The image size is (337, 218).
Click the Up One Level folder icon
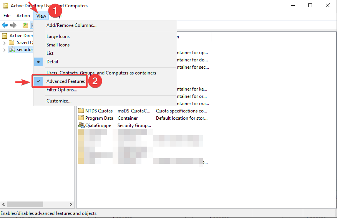point(25,25)
